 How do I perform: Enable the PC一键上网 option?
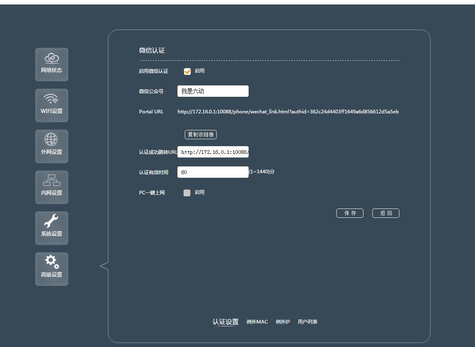187,192
